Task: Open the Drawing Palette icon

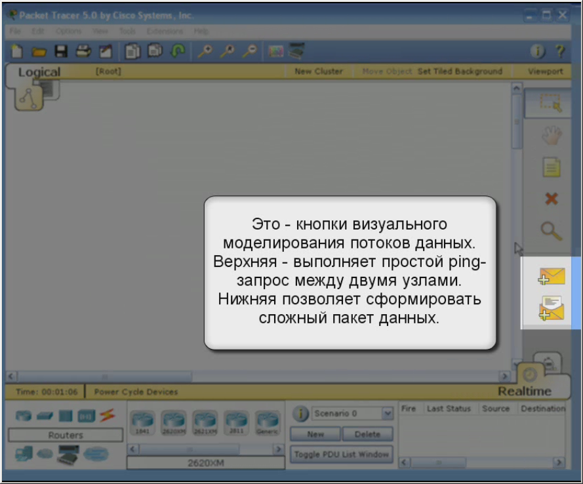Action: pyautogui.click(x=276, y=51)
